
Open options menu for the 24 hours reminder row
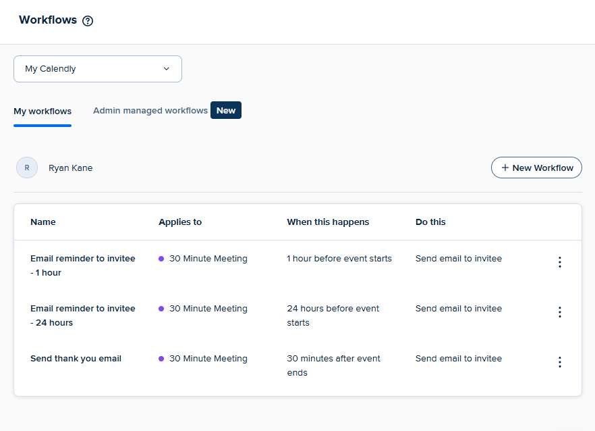560,312
